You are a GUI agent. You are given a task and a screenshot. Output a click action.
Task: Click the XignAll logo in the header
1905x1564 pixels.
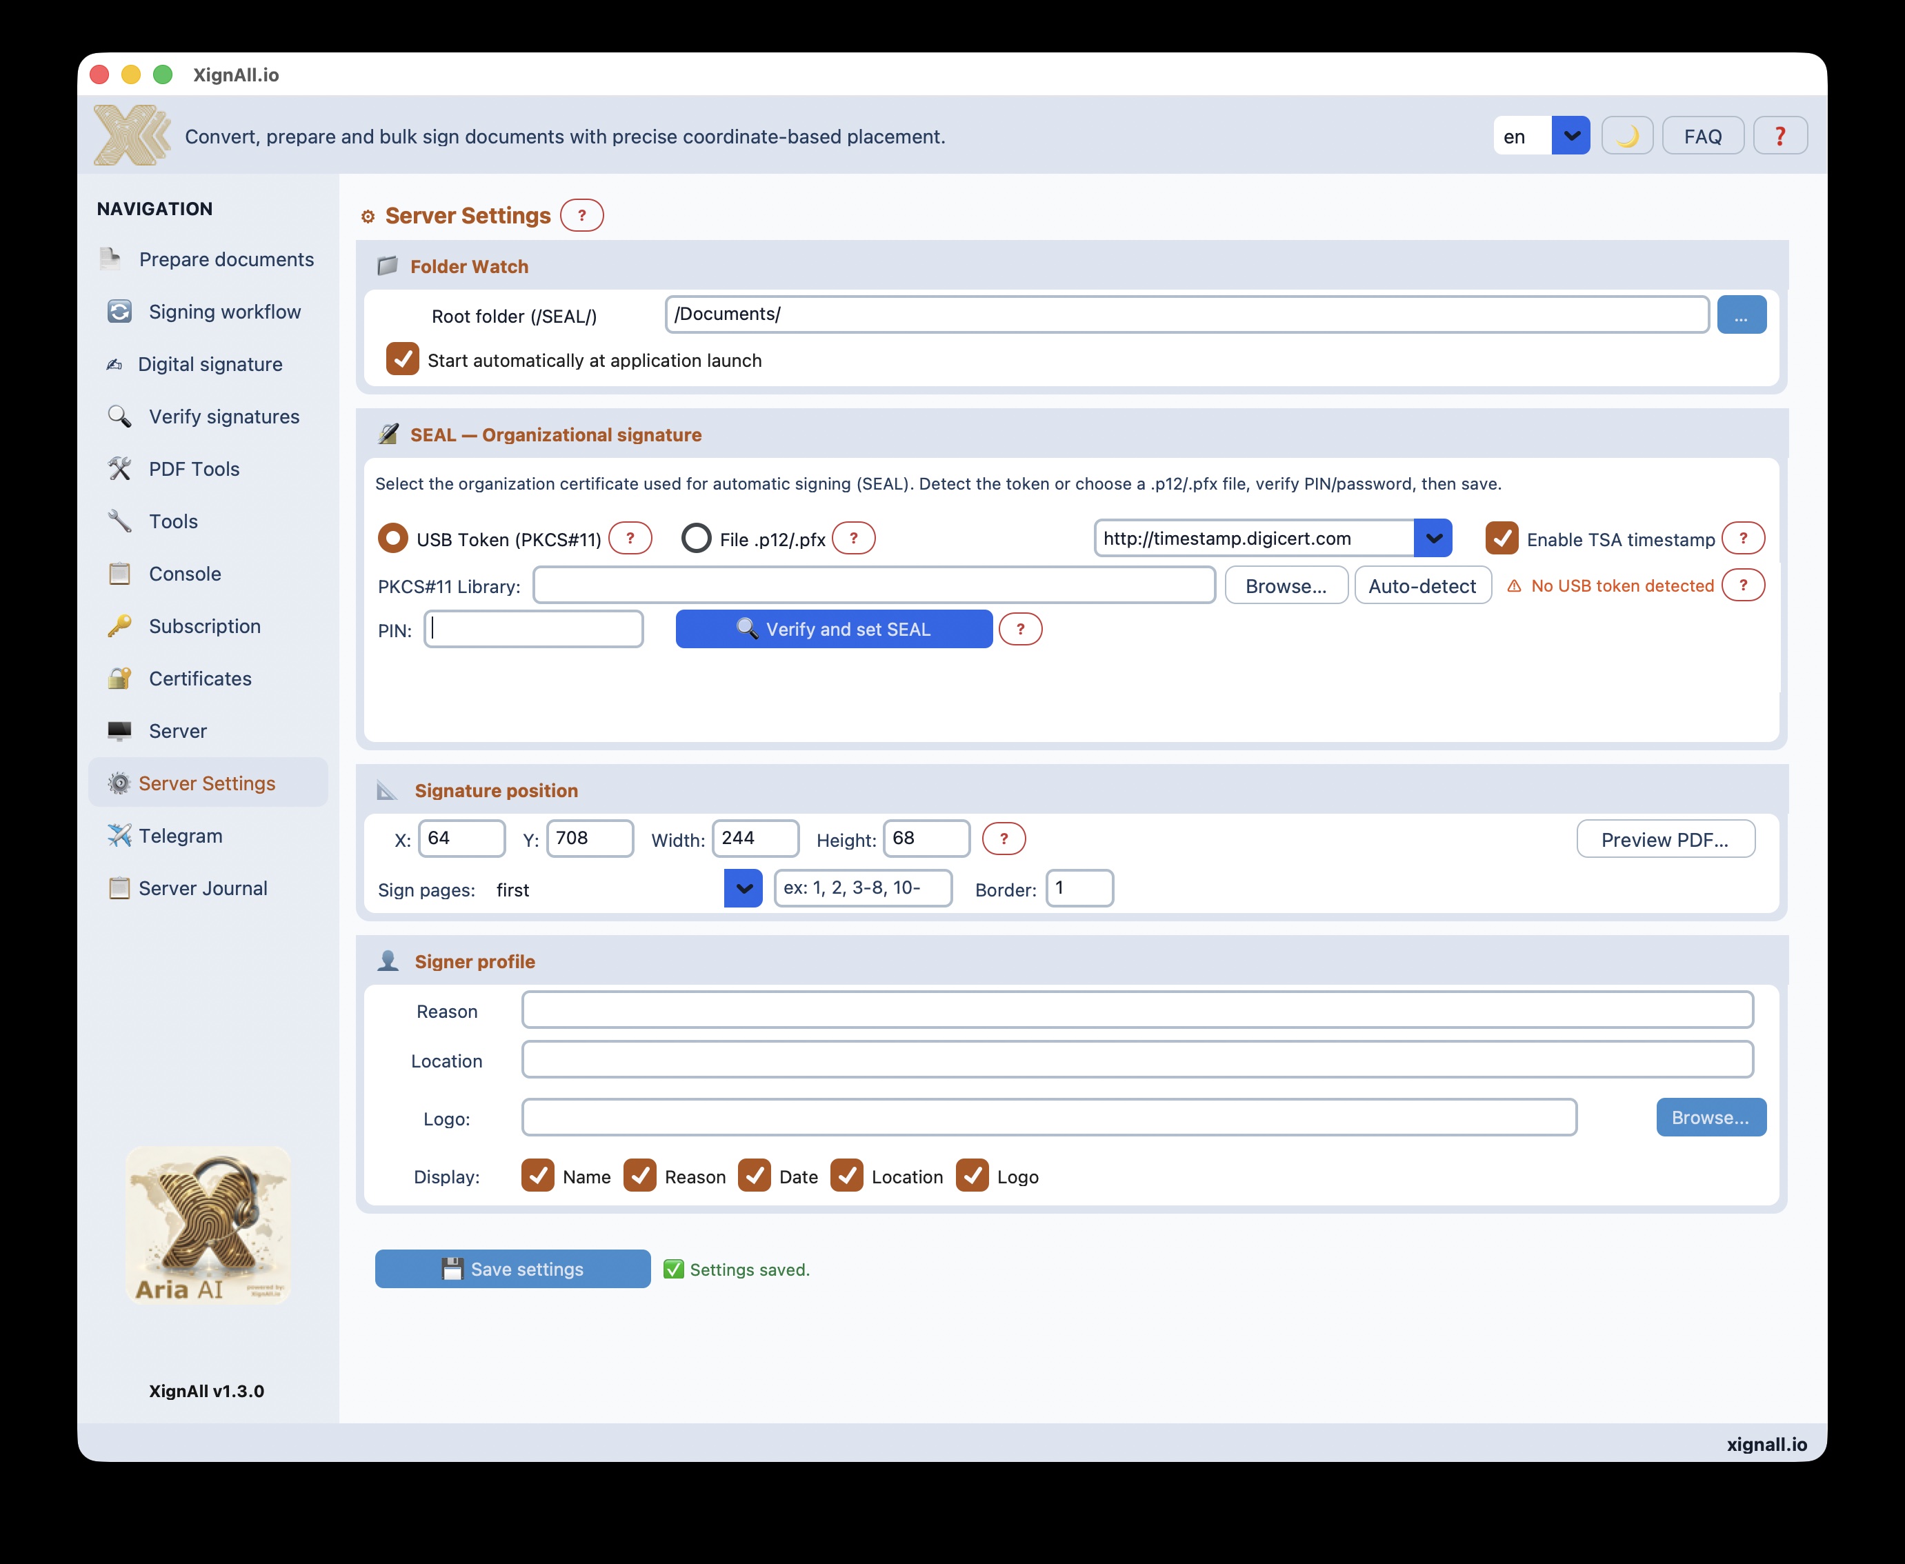[x=132, y=135]
